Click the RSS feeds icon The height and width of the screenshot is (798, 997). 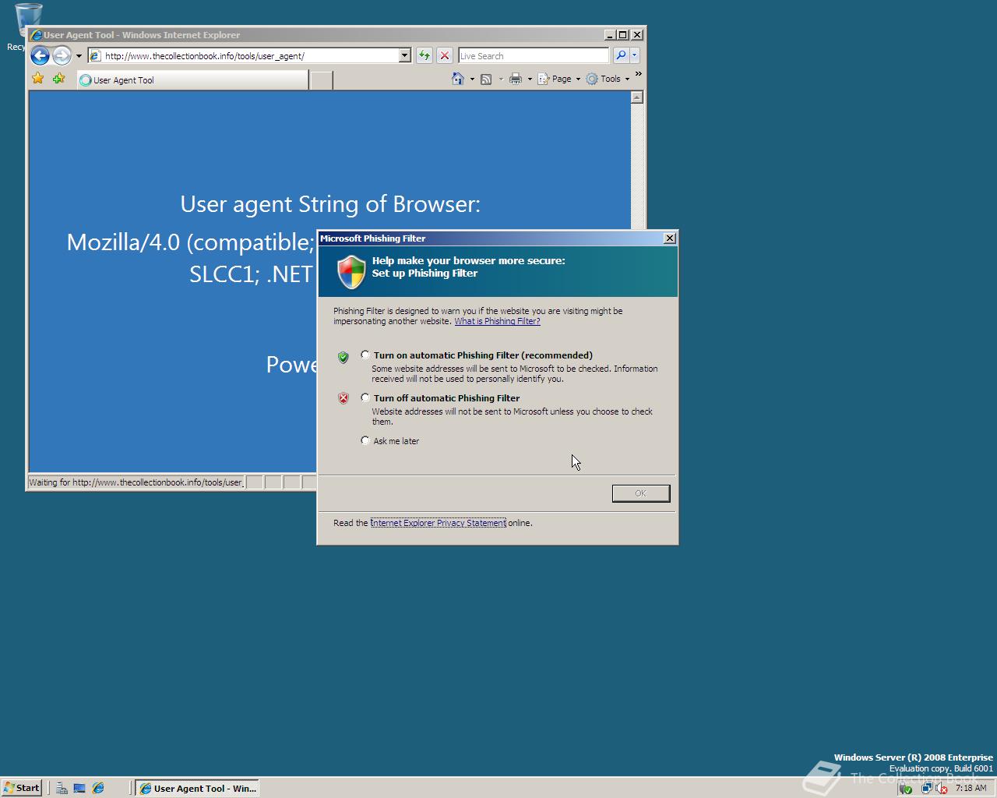(x=486, y=79)
